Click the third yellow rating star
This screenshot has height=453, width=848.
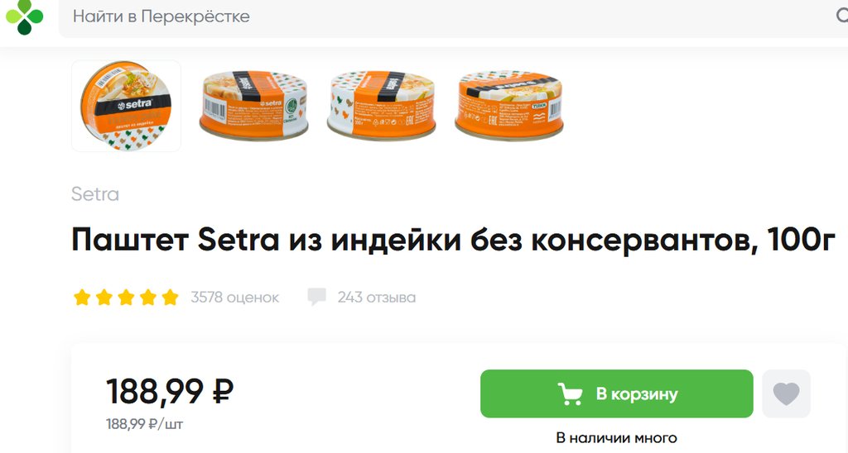pyautogui.click(x=126, y=297)
